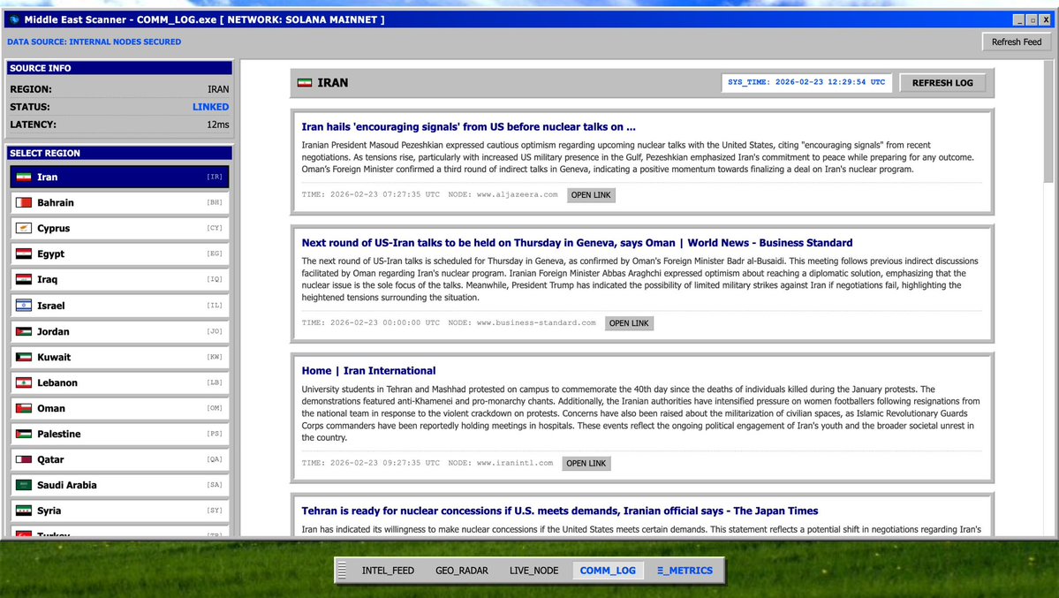The height and width of the screenshot is (598, 1059).
Task: Click the Cyprus flag icon
Action: pyautogui.click(x=24, y=229)
